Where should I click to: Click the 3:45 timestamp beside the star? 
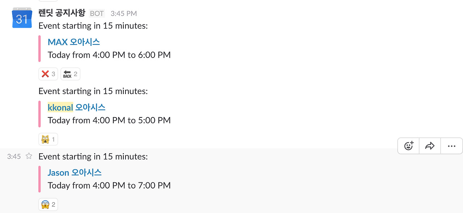coord(14,156)
